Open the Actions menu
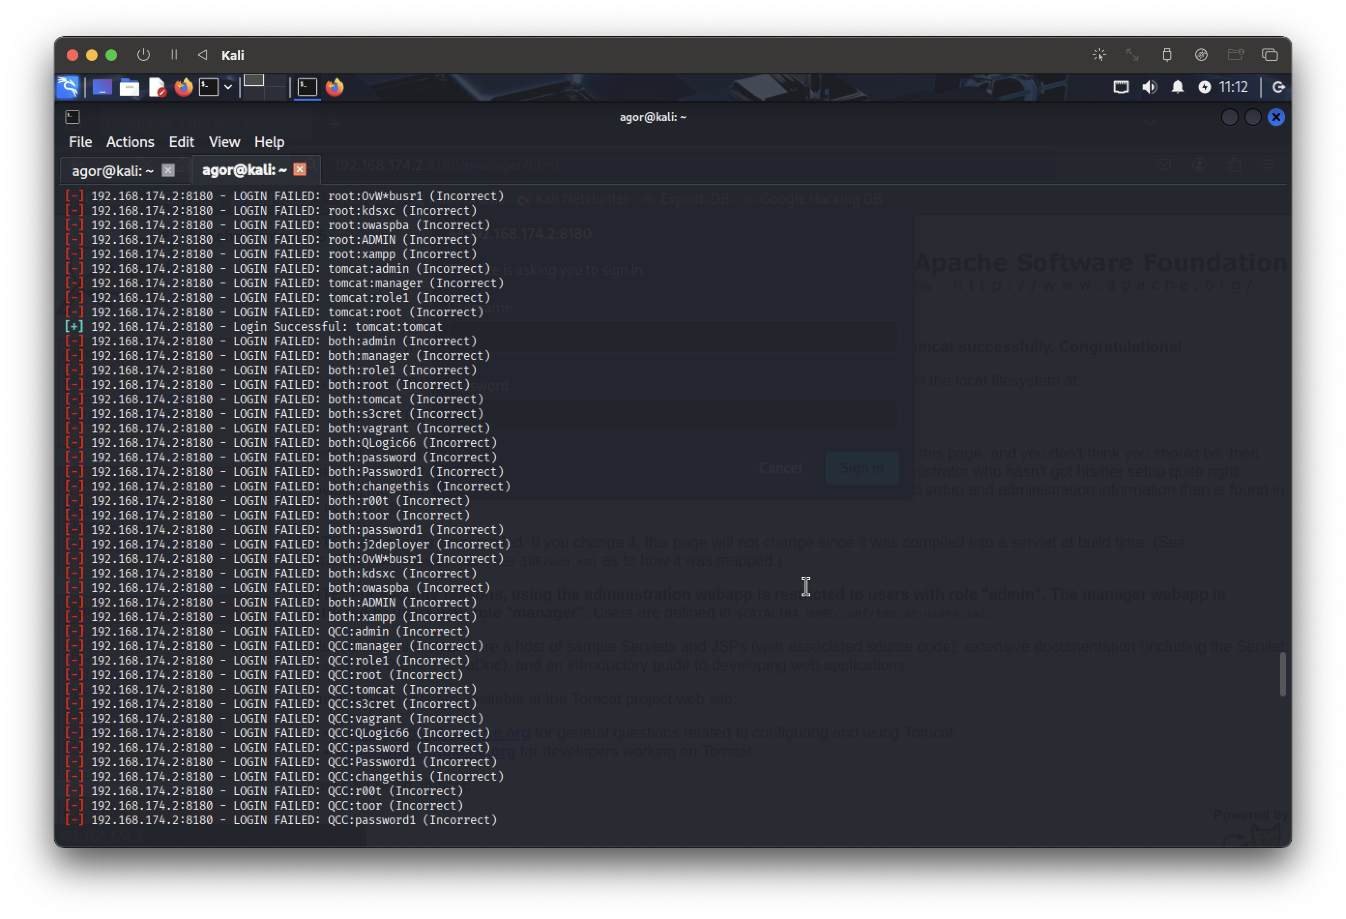This screenshot has width=1346, height=919. [x=130, y=142]
